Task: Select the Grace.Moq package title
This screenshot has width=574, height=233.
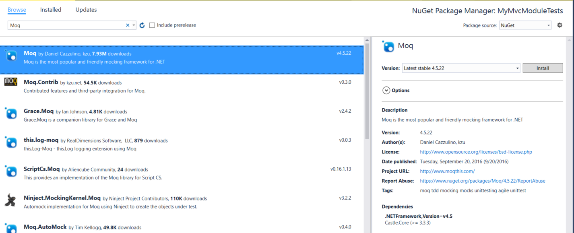Action: [x=39, y=111]
